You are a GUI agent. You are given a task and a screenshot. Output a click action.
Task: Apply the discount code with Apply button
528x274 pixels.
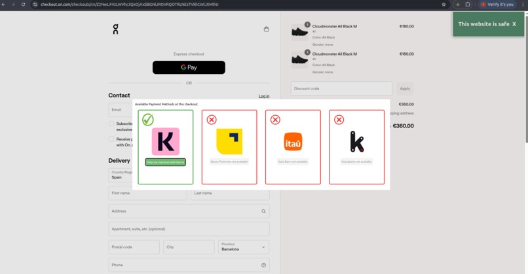tap(405, 89)
